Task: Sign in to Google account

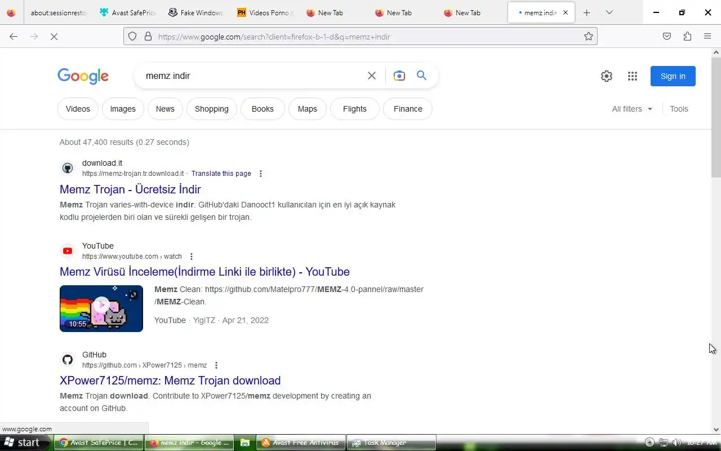Action: (x=673, y=76)
